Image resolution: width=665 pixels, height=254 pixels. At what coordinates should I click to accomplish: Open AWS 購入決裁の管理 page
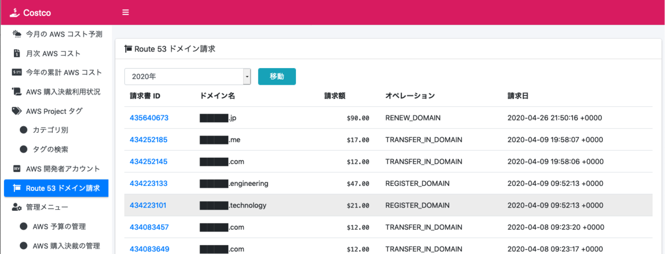66,246
